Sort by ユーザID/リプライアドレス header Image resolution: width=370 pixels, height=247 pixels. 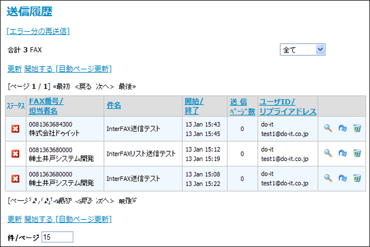(288, 106)
